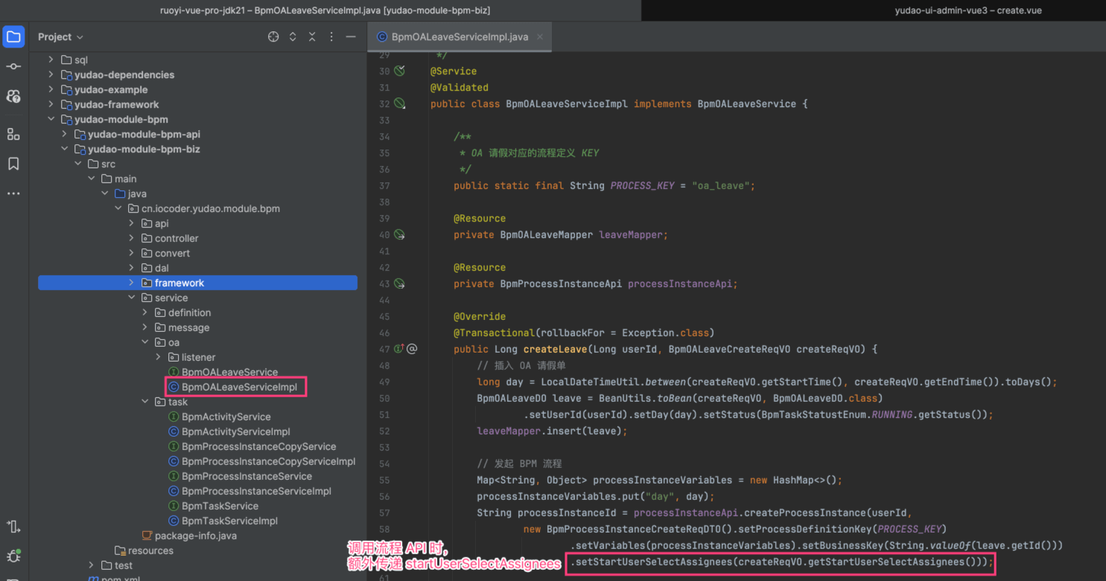
Task: Click the More tool windows ellipsis icon
Action: [13, 193]
